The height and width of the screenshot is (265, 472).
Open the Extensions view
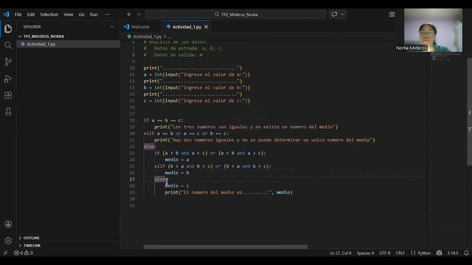click(x=8, y=95)
